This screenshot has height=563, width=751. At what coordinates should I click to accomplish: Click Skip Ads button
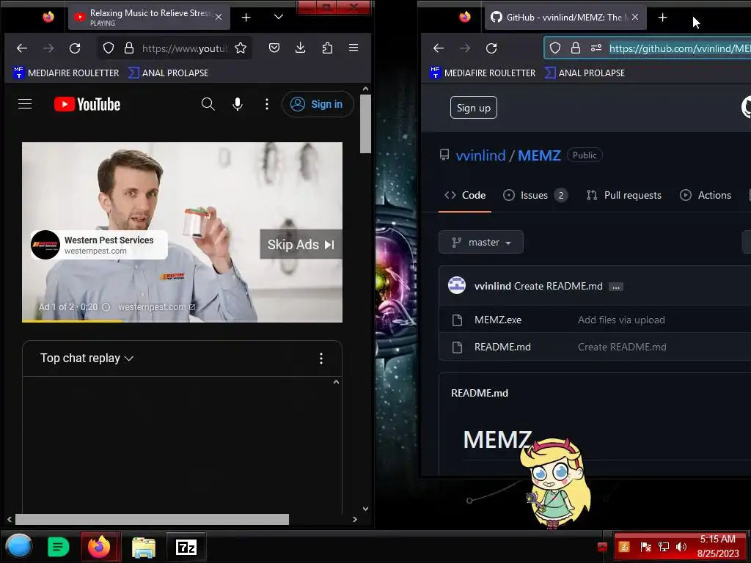(301, 245)
